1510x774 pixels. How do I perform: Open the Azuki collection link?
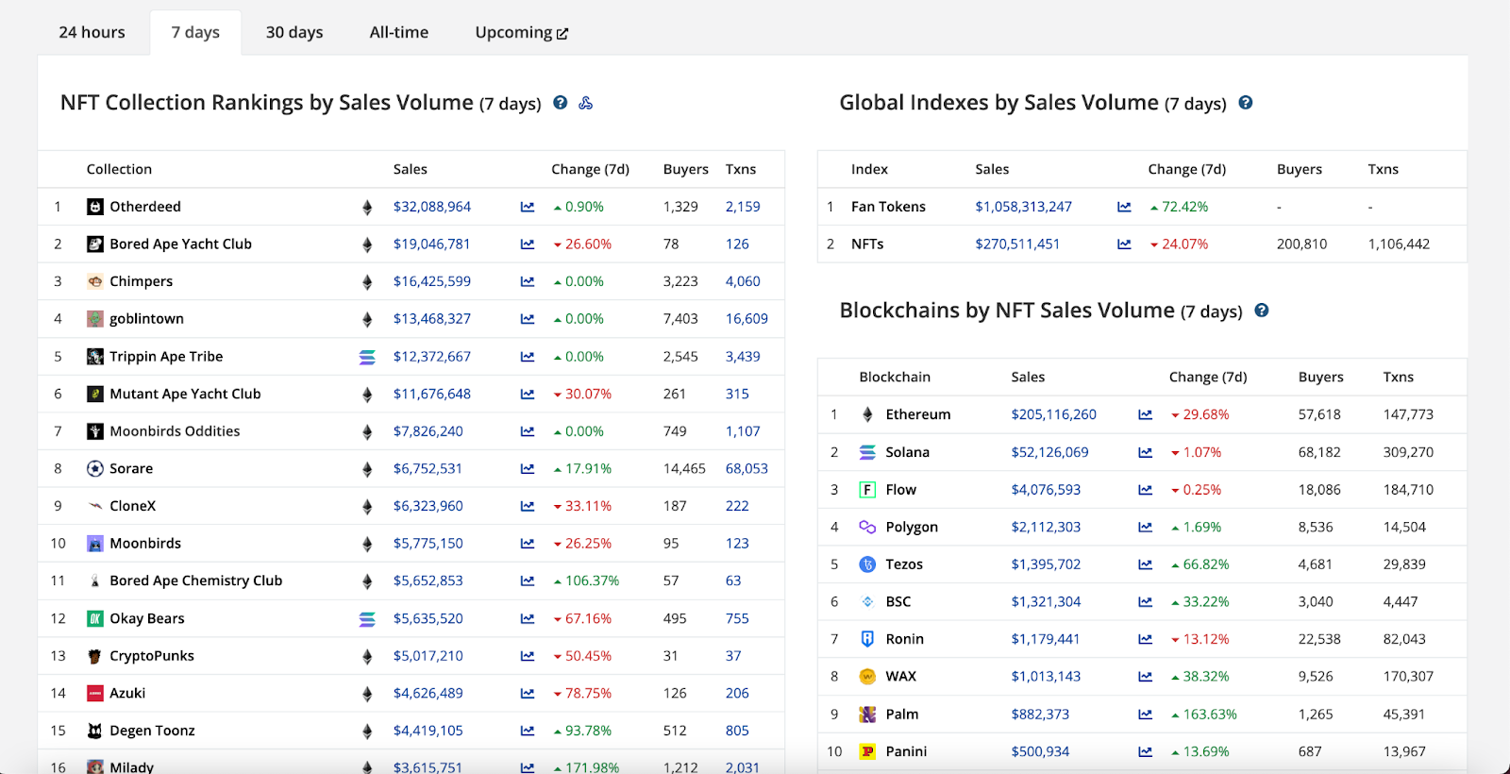tap(127, 693)
